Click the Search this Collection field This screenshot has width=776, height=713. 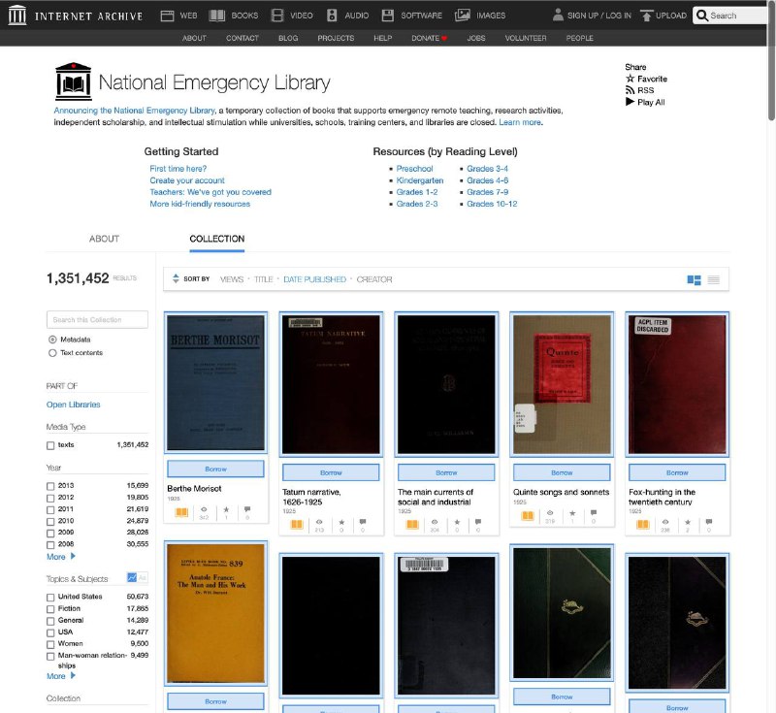tap(98, 320)
